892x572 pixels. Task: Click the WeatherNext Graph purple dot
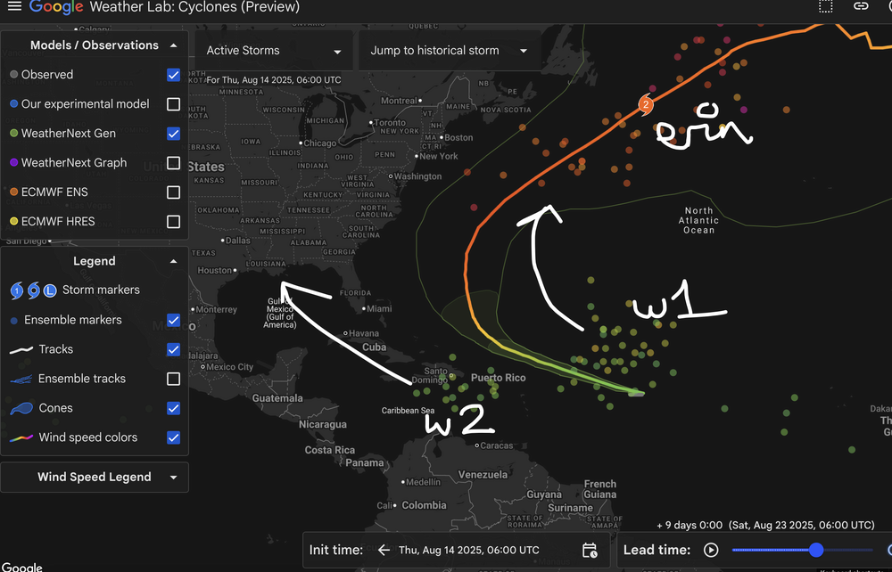pos(13,163)
